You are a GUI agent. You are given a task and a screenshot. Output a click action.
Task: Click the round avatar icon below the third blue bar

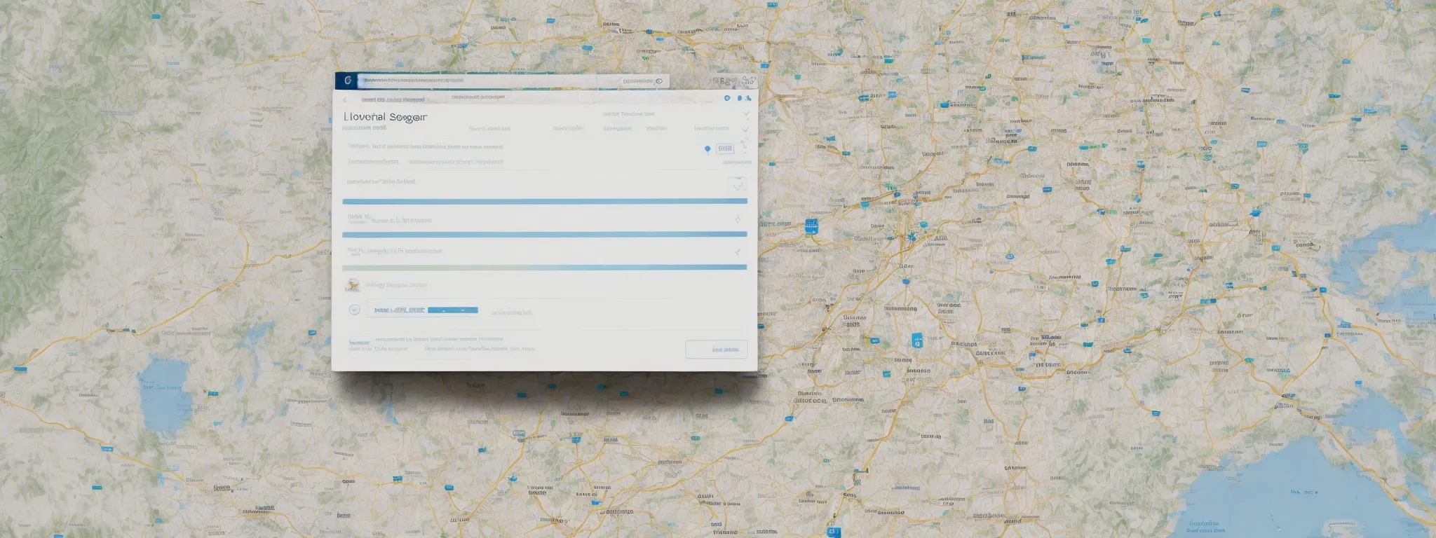[352, 285]
